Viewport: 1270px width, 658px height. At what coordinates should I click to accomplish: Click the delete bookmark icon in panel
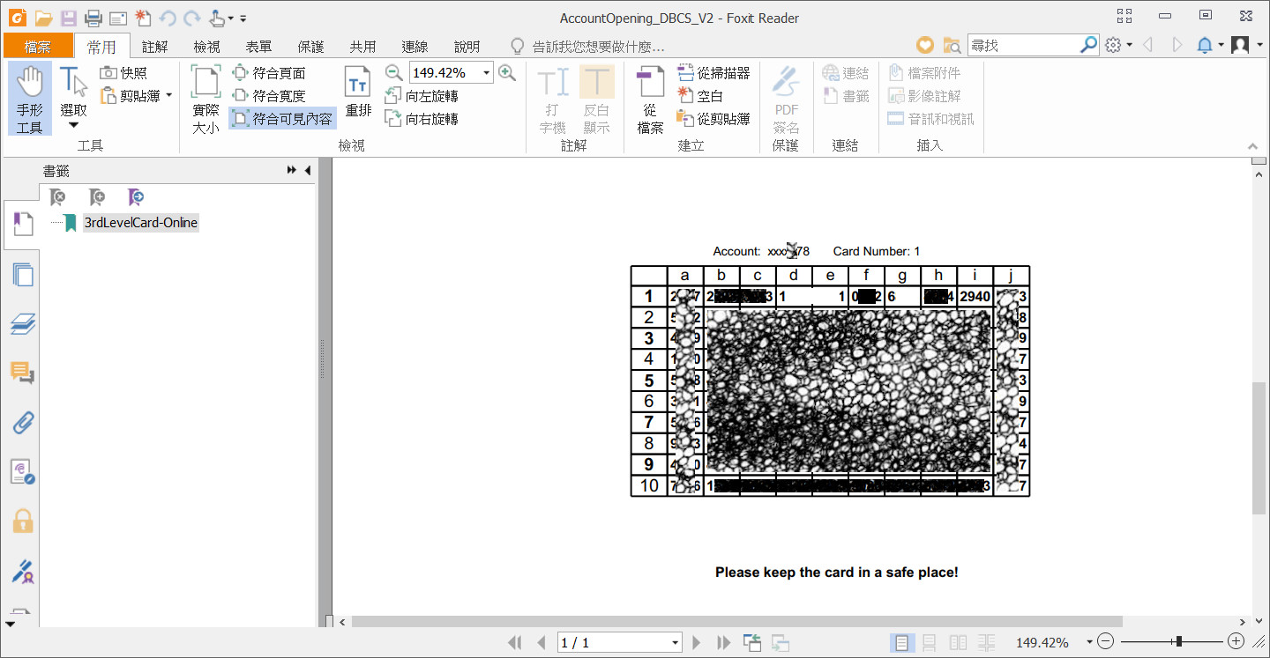pyautogui.click(x=57, y=196)
